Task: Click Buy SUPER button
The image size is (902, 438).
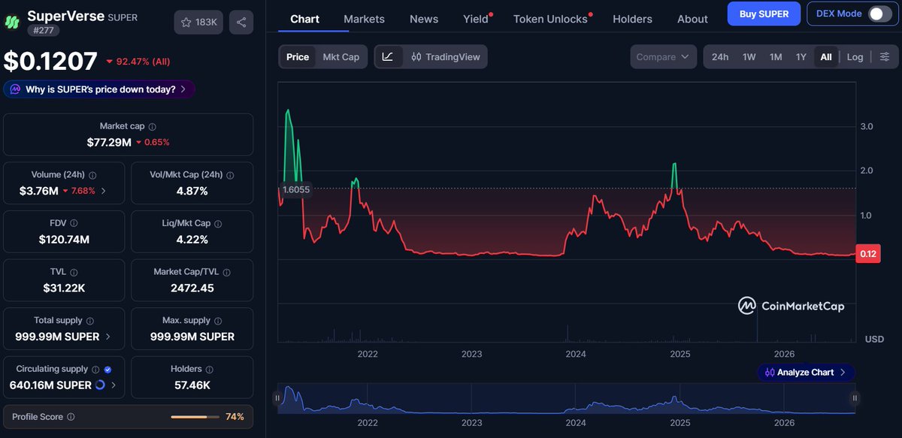Action: (x=764, y=14)
